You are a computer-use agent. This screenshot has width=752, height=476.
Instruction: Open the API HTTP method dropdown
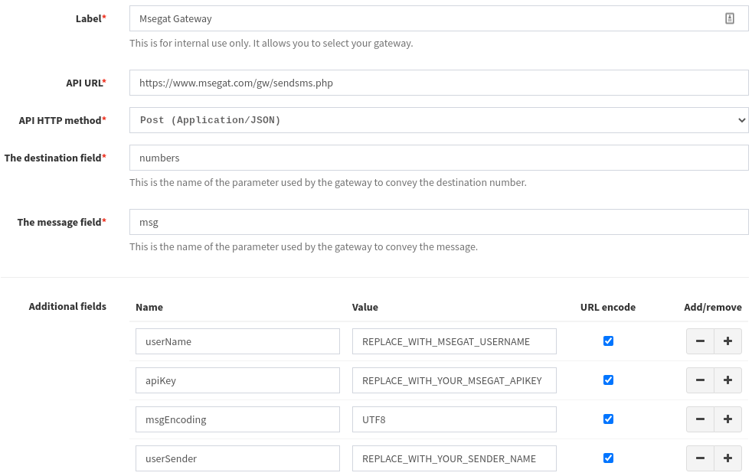(x=439, y=120)
